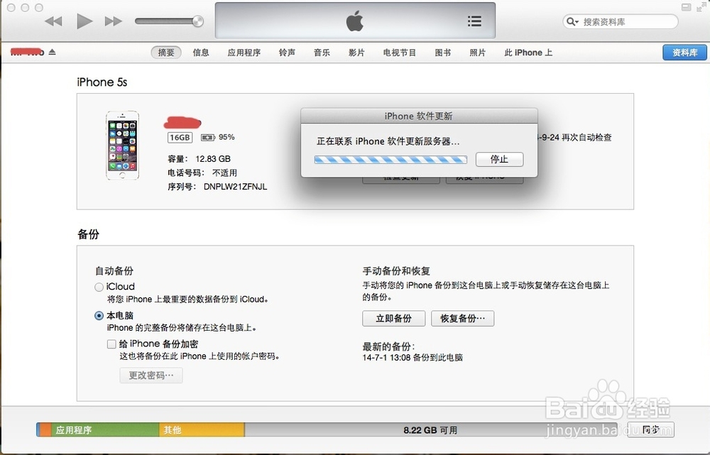710x455 pixels.
Task: Click the 8.22 GB 可用 free space text
Action: click(x=430, y=430)
